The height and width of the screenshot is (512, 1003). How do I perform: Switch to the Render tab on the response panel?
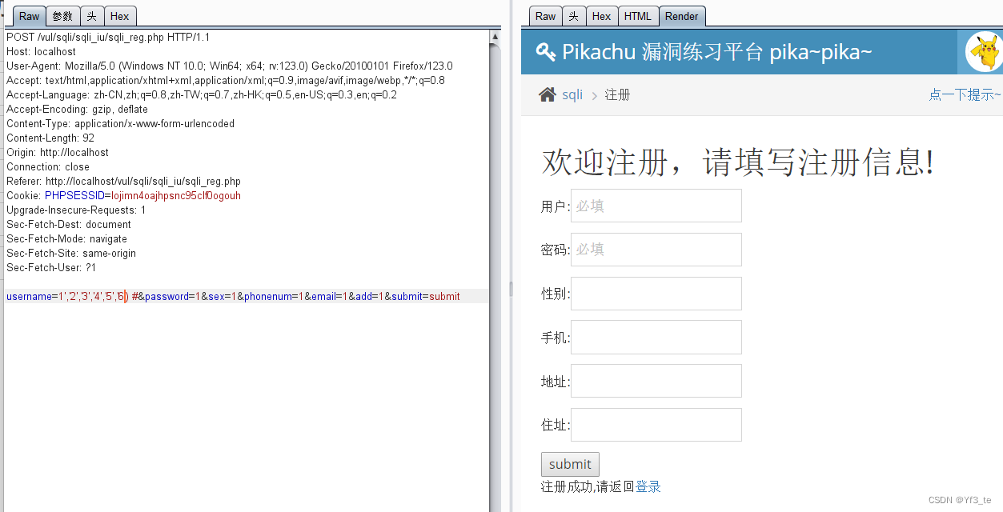[x=682, y=15]
